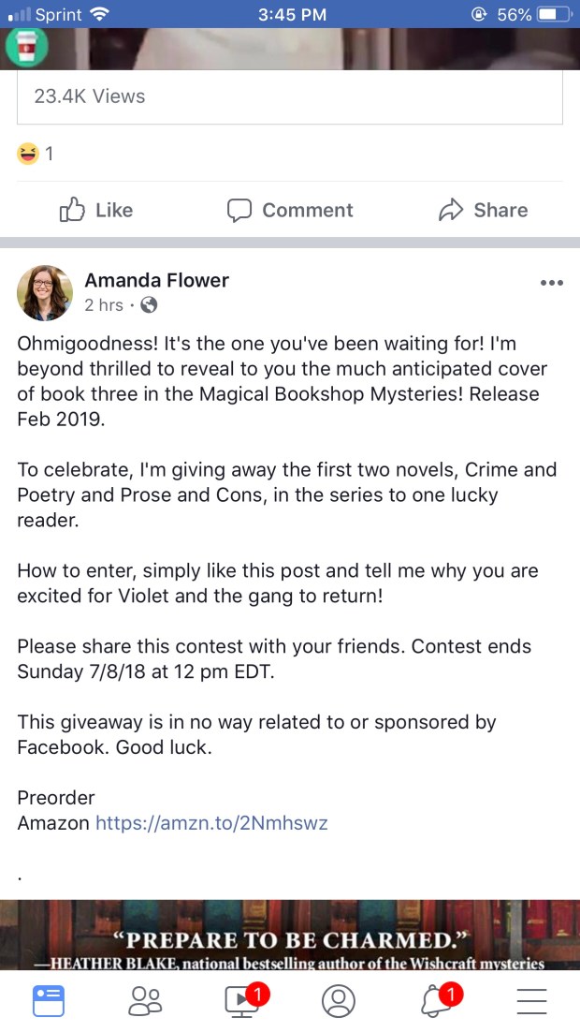Open the Profile tab icon
The height and width of the screenshot is (1032, 580).
339,1000
